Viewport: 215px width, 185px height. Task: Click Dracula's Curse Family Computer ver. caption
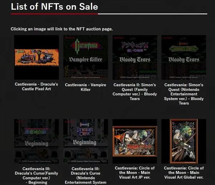(x=37, y=176)
